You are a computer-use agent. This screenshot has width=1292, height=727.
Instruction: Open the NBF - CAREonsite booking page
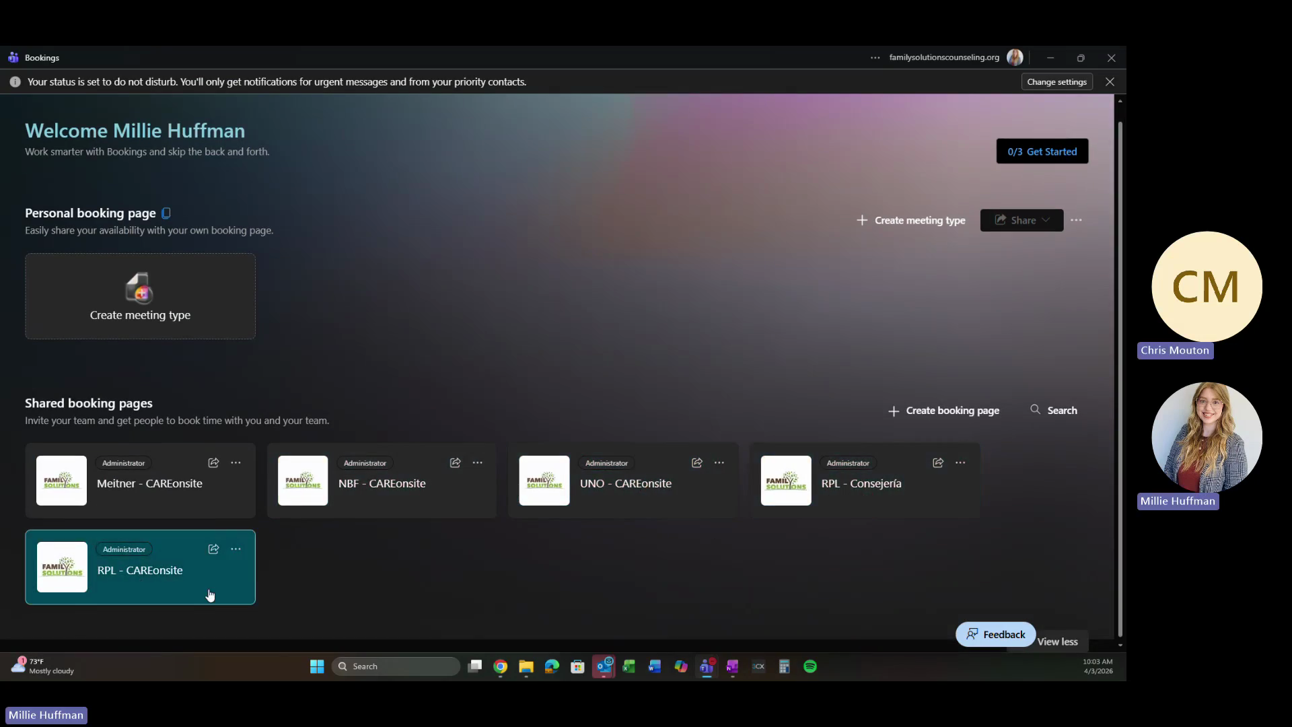pyautogui.click(x=382, y=481)
